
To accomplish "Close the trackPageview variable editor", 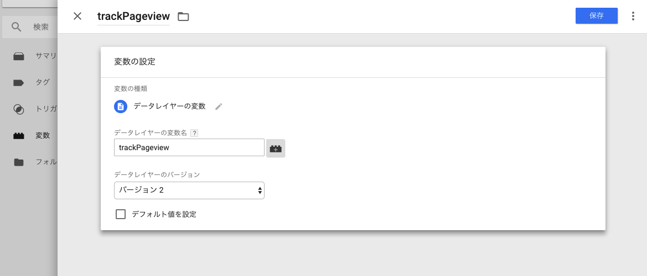I will click(x=77, y=16).
